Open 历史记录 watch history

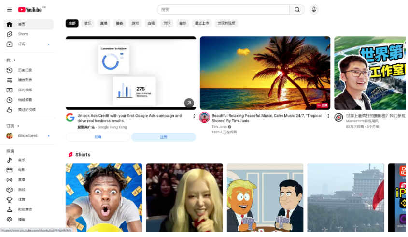[28, 70]
